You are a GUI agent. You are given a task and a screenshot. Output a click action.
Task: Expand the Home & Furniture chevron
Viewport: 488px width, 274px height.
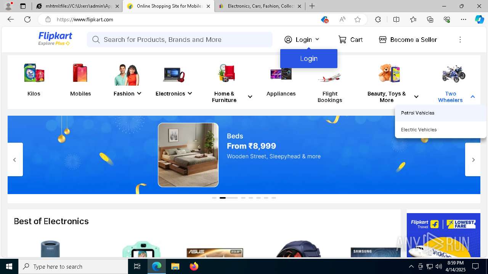(x=250, y=97)
